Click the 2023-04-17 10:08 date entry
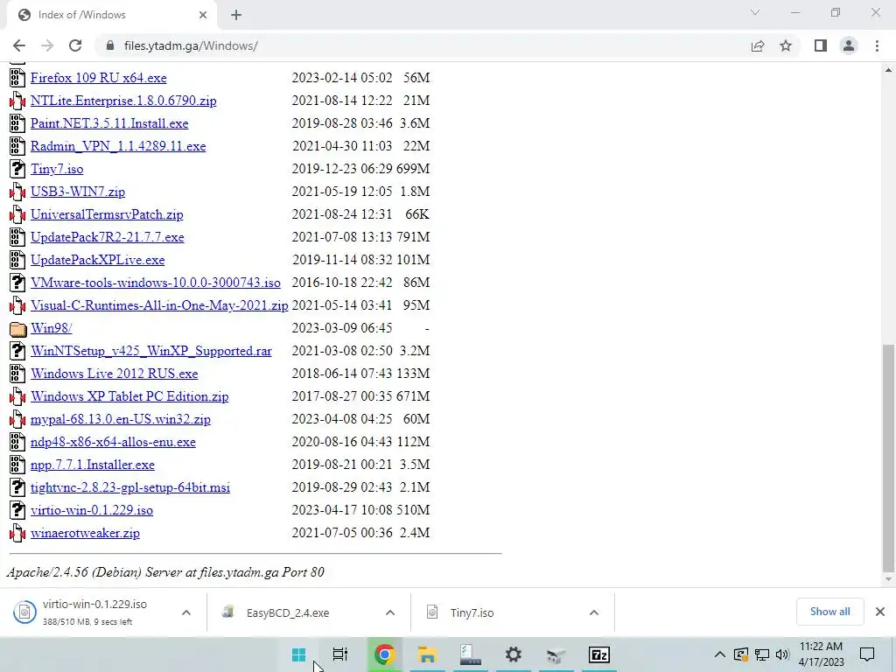The image size is (896, 672). pos(342,510)
